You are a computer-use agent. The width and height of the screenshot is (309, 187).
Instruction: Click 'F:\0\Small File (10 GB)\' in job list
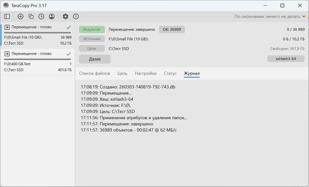[x=23, y=37]
